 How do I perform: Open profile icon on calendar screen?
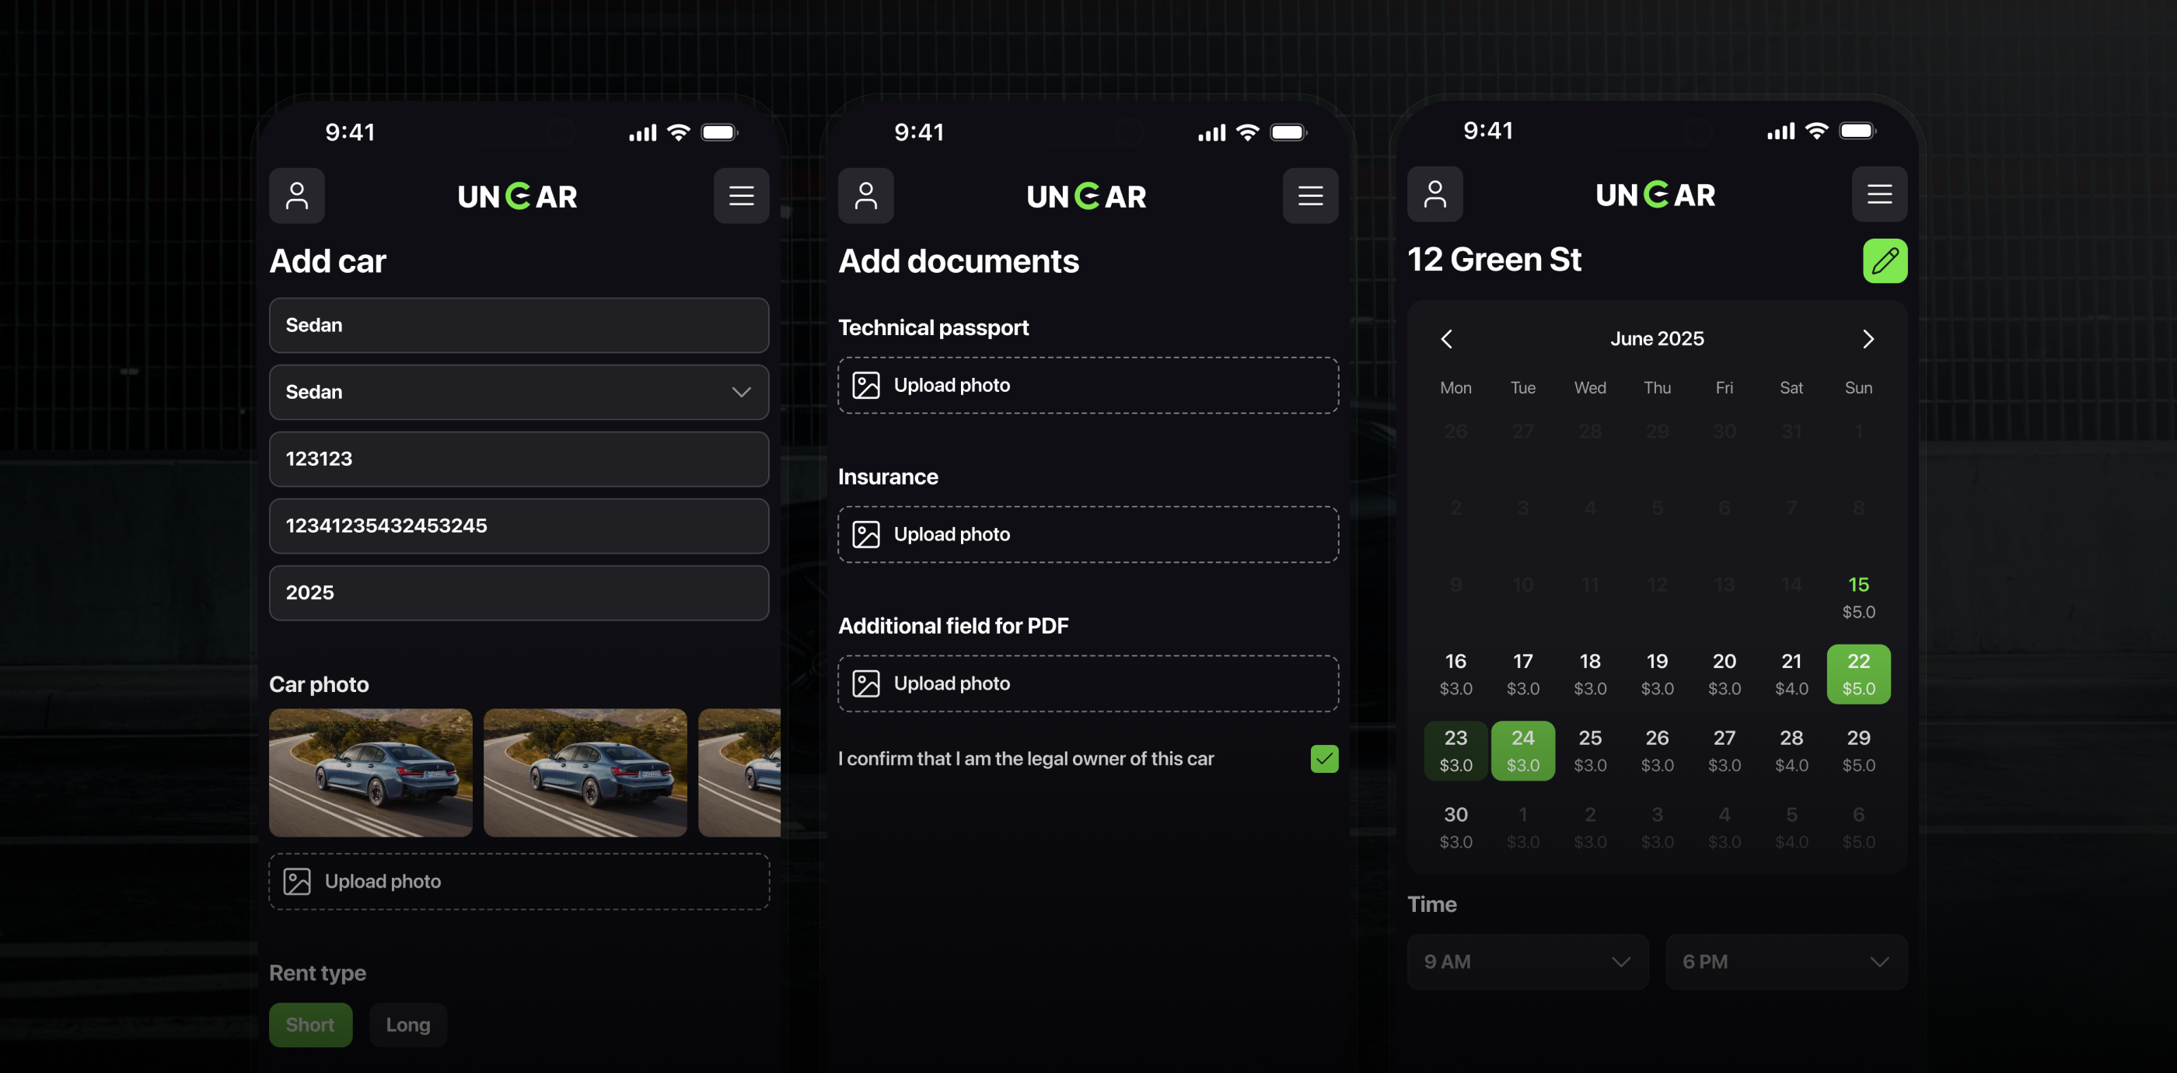click(1434, 194)
